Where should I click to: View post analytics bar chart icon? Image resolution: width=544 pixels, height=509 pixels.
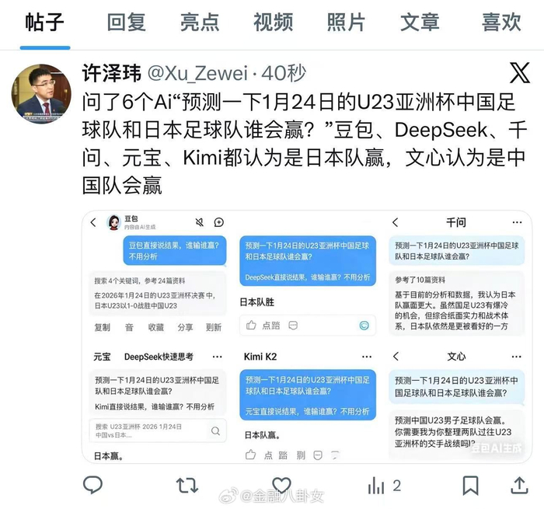point(376,485)
